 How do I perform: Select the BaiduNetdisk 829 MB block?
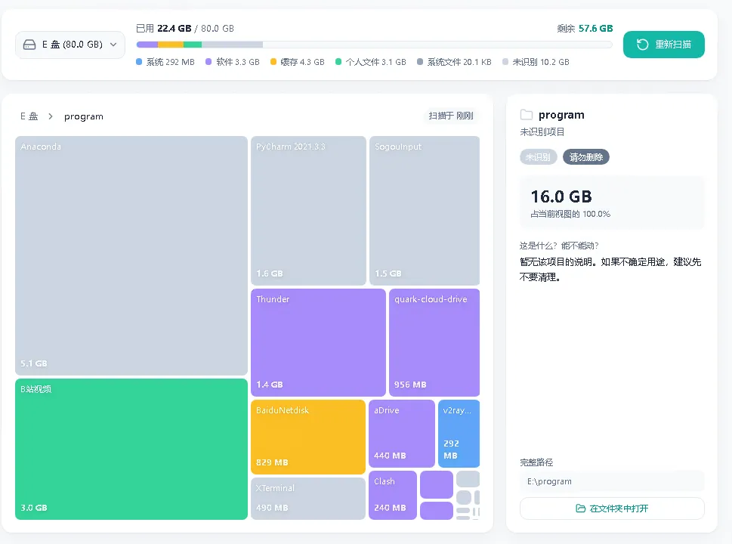[308, 437]
